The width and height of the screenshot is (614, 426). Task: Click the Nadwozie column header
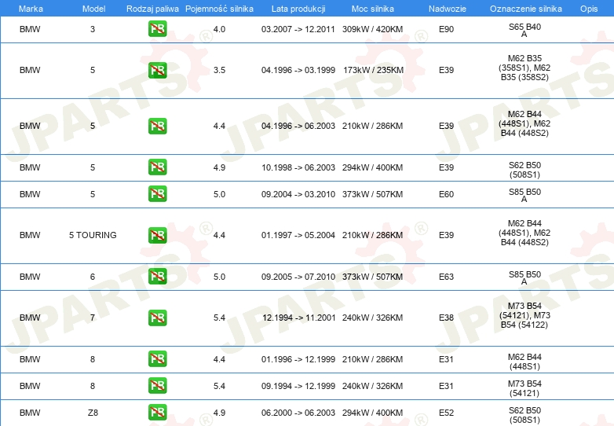448,9
